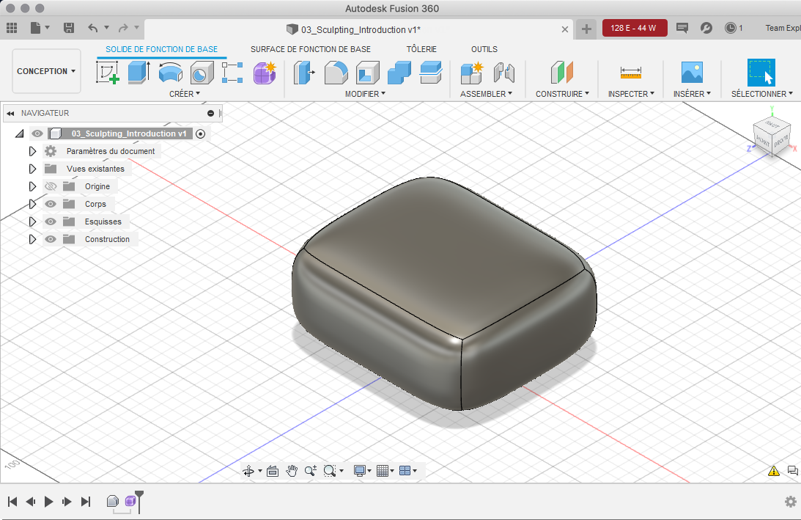The image size is (801, 520).
Task: Select the Offset Face tool
Action: click(x=431, y=72)
